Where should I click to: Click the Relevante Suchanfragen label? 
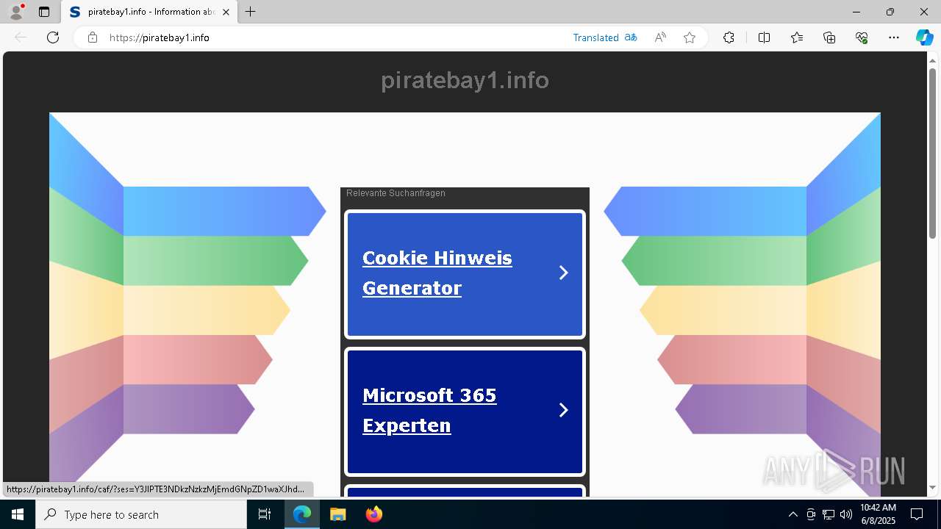[396, 193]
